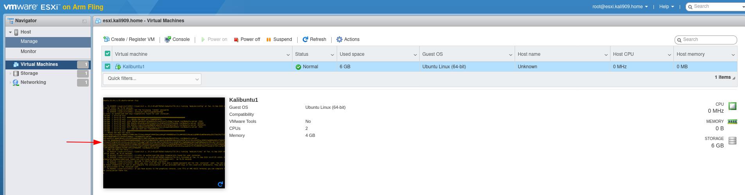Image resolution: width=745 pixels, height=195 pixels.
Task: Click the orange Suspend icon
Action: (268, 39)
